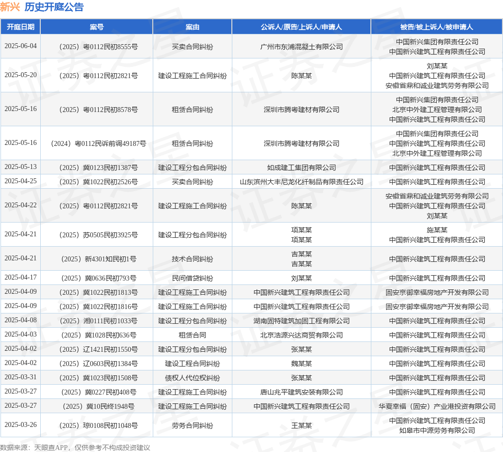
Task: Select case number (2025)冀1022民初1816号
Action: pyautogui.click(x=98, y=307)
